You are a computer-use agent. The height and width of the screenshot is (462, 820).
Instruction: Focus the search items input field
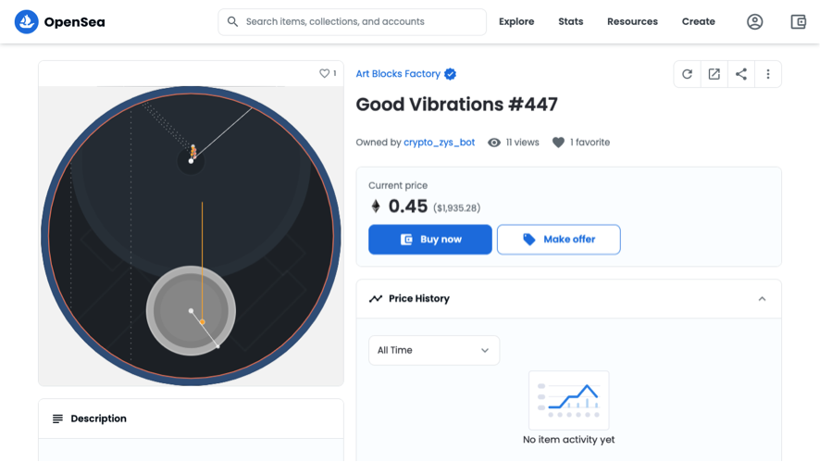coord(352,22)
